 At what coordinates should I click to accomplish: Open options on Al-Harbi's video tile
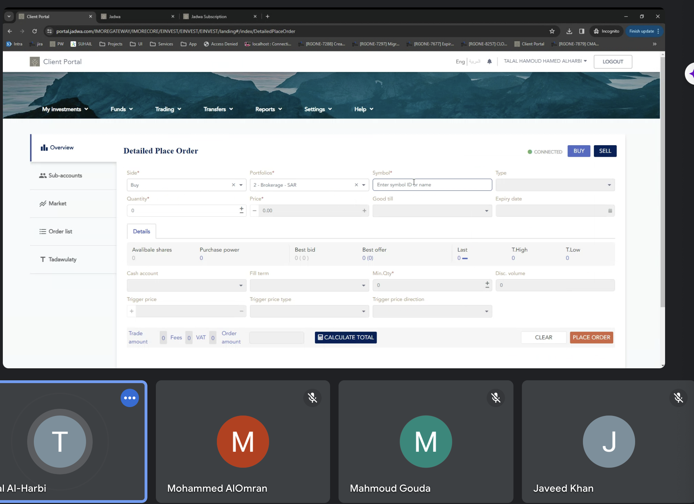pyautogui.click(x=129, y=398)
